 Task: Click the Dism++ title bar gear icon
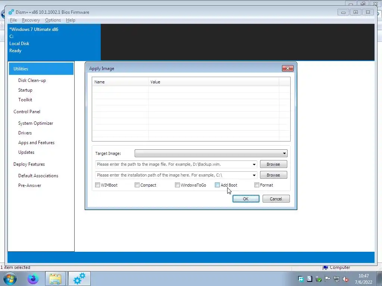tap(11, 12)
